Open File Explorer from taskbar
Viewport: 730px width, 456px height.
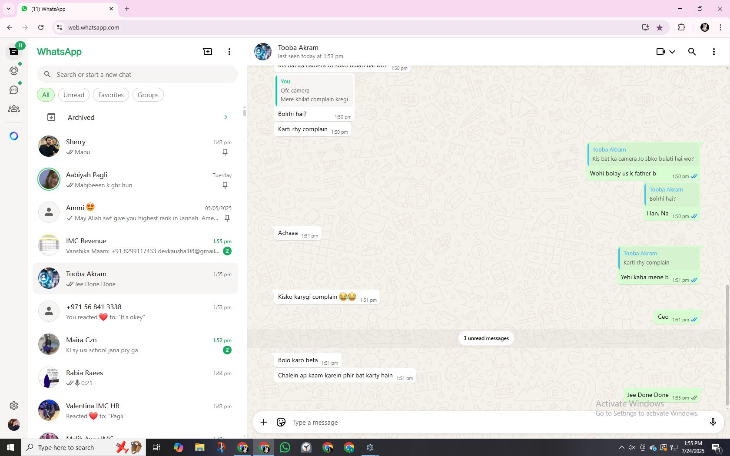click(x=199, y=447)
